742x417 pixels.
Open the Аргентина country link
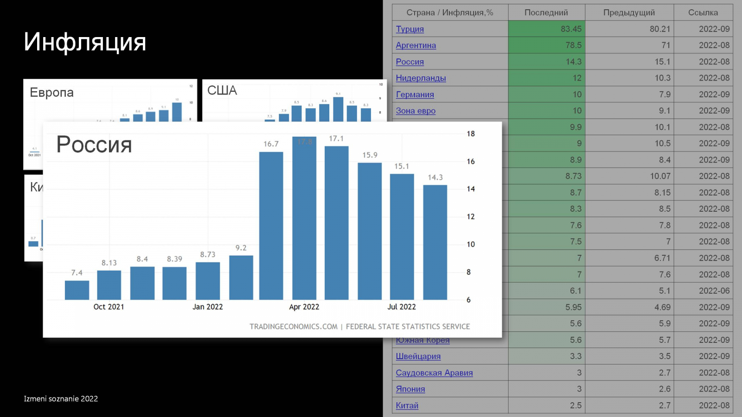click(x=416, y=45)
